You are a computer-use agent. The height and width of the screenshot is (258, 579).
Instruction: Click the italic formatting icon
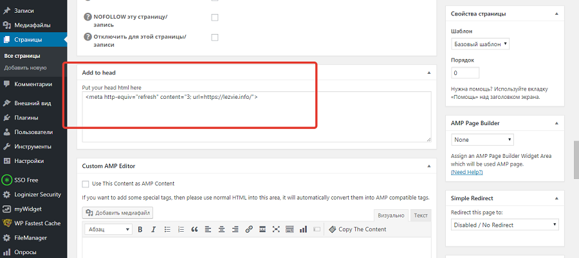[153, 230]
